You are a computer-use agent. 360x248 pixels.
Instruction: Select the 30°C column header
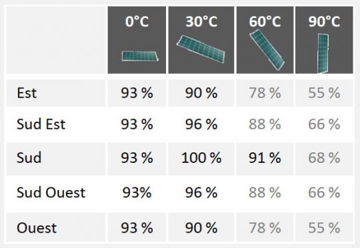[x=201, y=21]
